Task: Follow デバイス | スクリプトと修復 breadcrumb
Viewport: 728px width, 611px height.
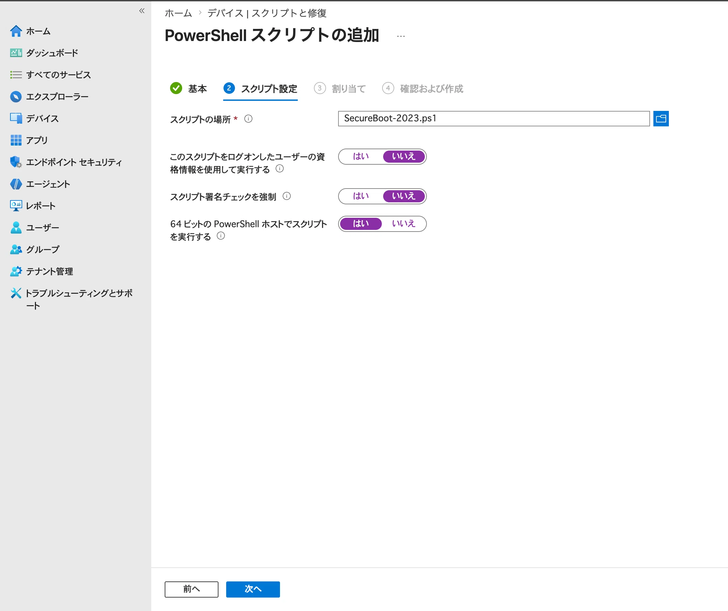Action: tap(267, 13)
